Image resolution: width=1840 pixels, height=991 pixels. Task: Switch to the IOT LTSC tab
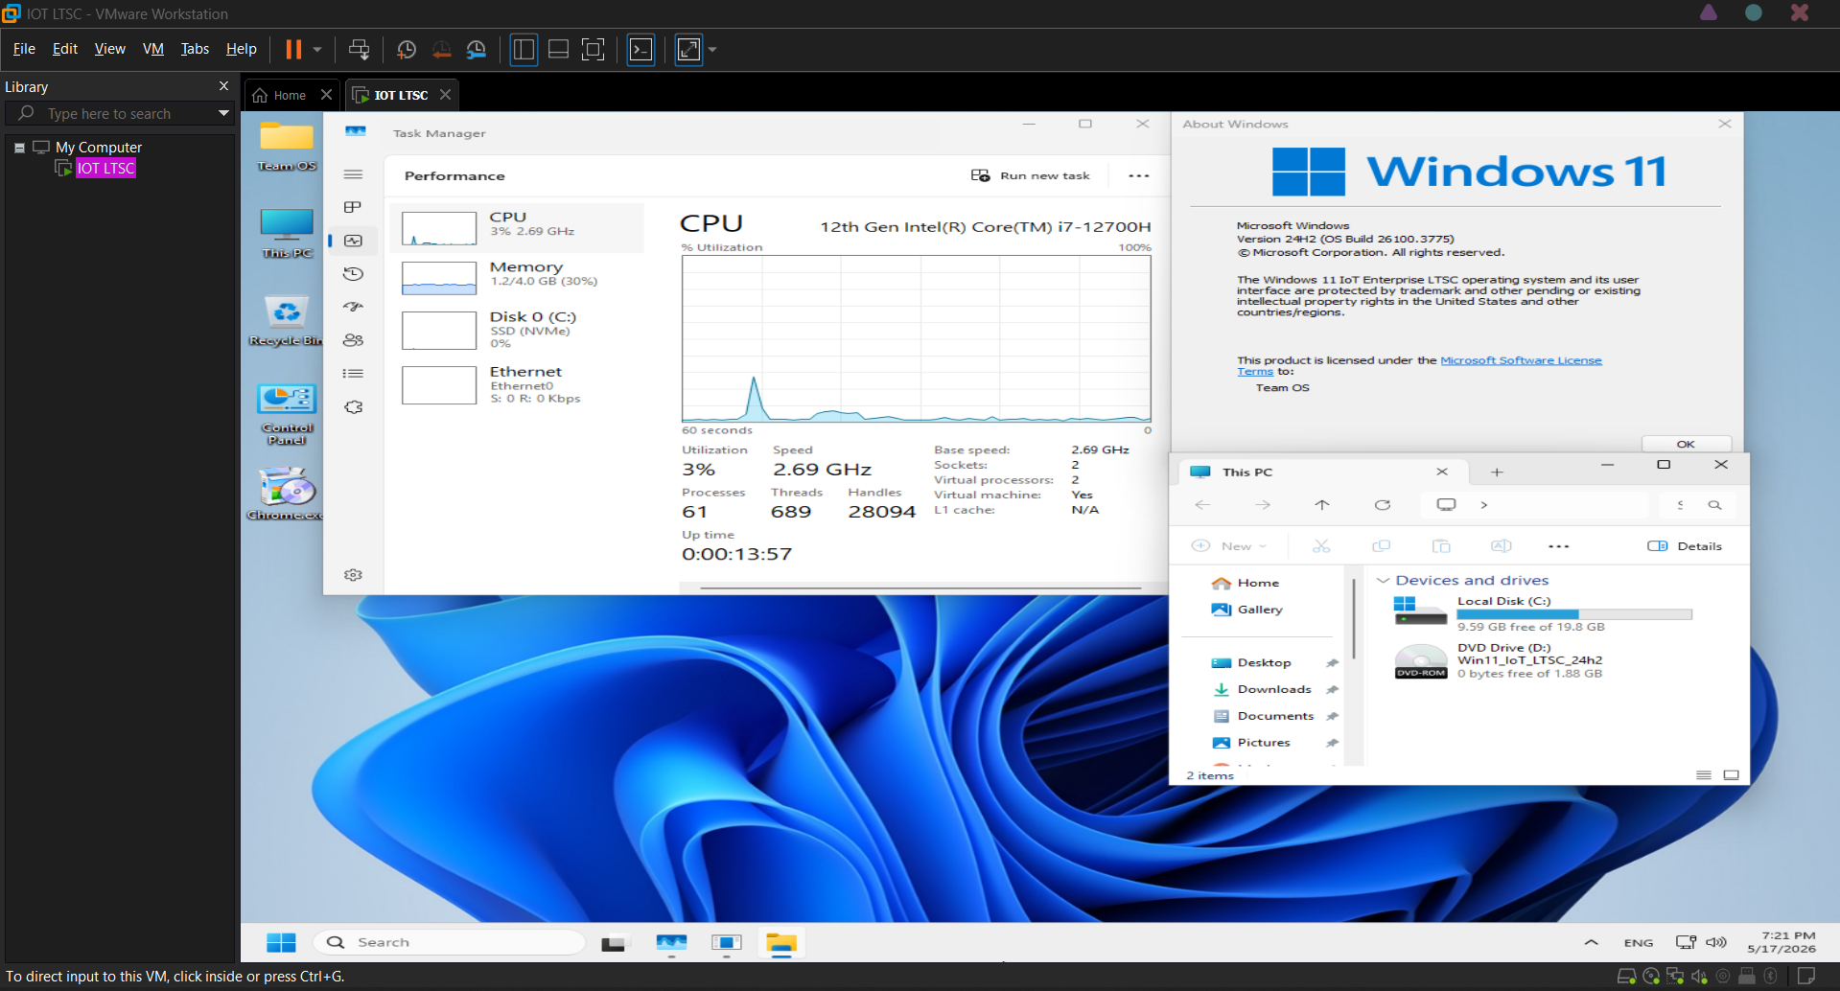tap(401, 95)
